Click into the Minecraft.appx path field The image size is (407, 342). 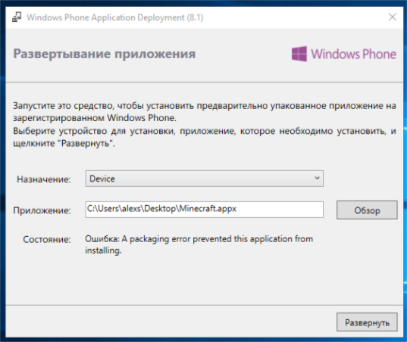pos(205,210)
